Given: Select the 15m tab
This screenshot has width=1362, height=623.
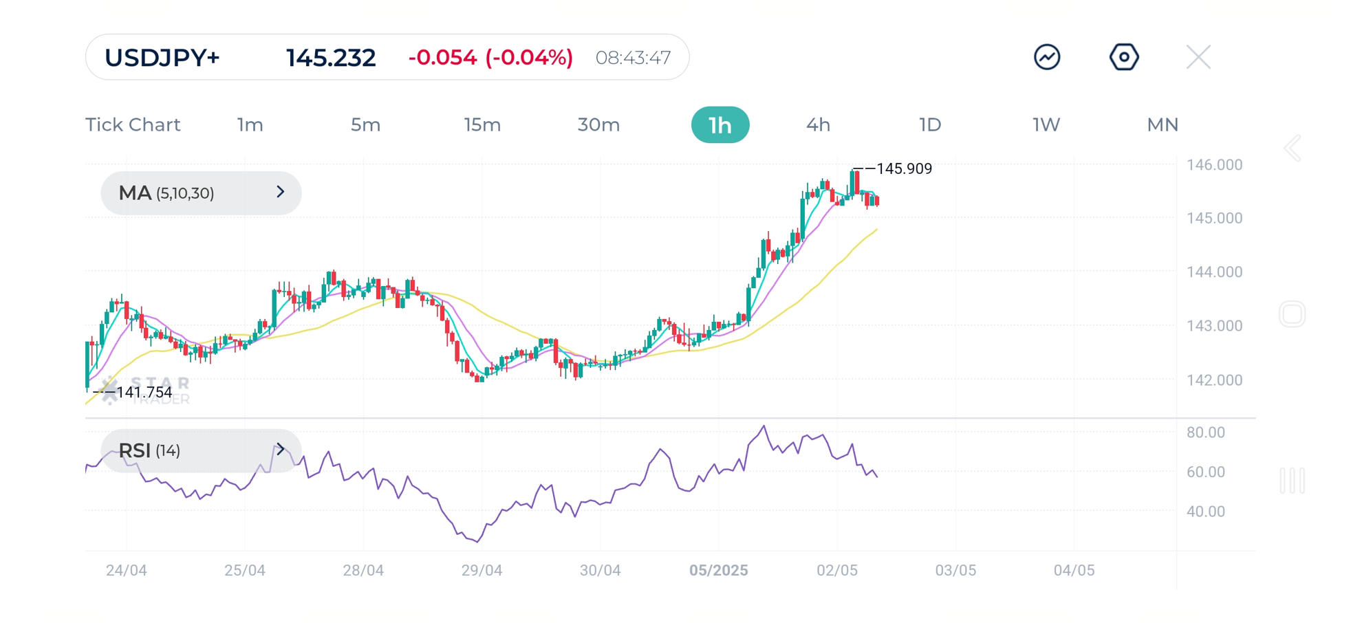Looking at the screenshot, I should pyautogui.click(x=482, y=124).
